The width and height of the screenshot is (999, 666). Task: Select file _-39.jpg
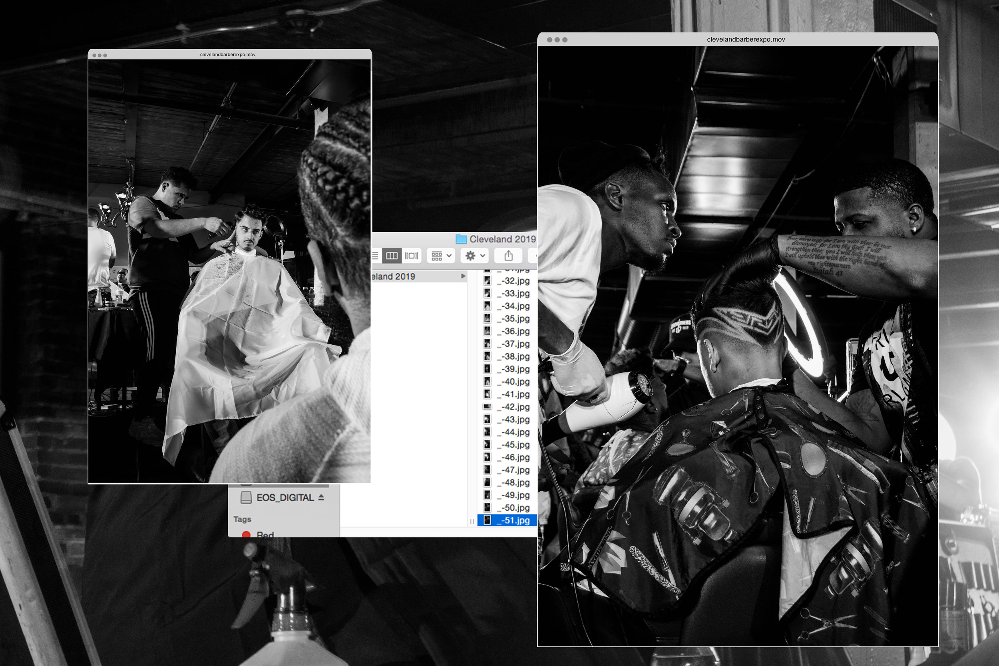(x=507, y=369)
